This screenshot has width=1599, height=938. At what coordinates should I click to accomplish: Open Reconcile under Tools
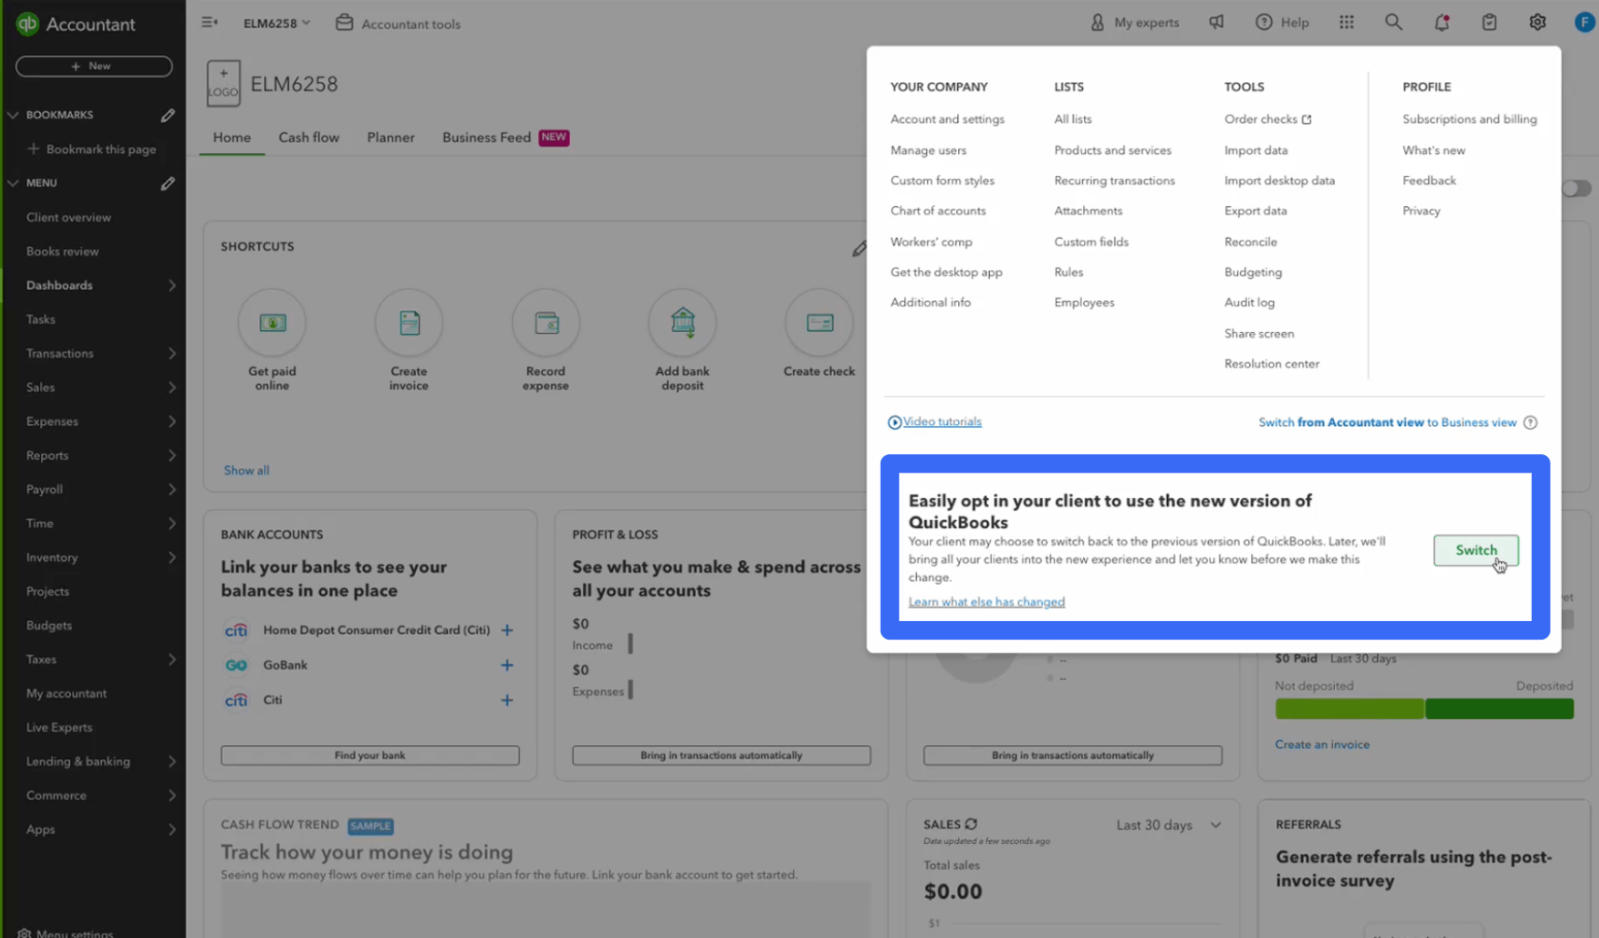coord(1250,241)
